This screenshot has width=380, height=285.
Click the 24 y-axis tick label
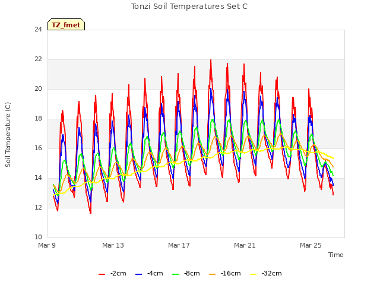click(38, 29)
